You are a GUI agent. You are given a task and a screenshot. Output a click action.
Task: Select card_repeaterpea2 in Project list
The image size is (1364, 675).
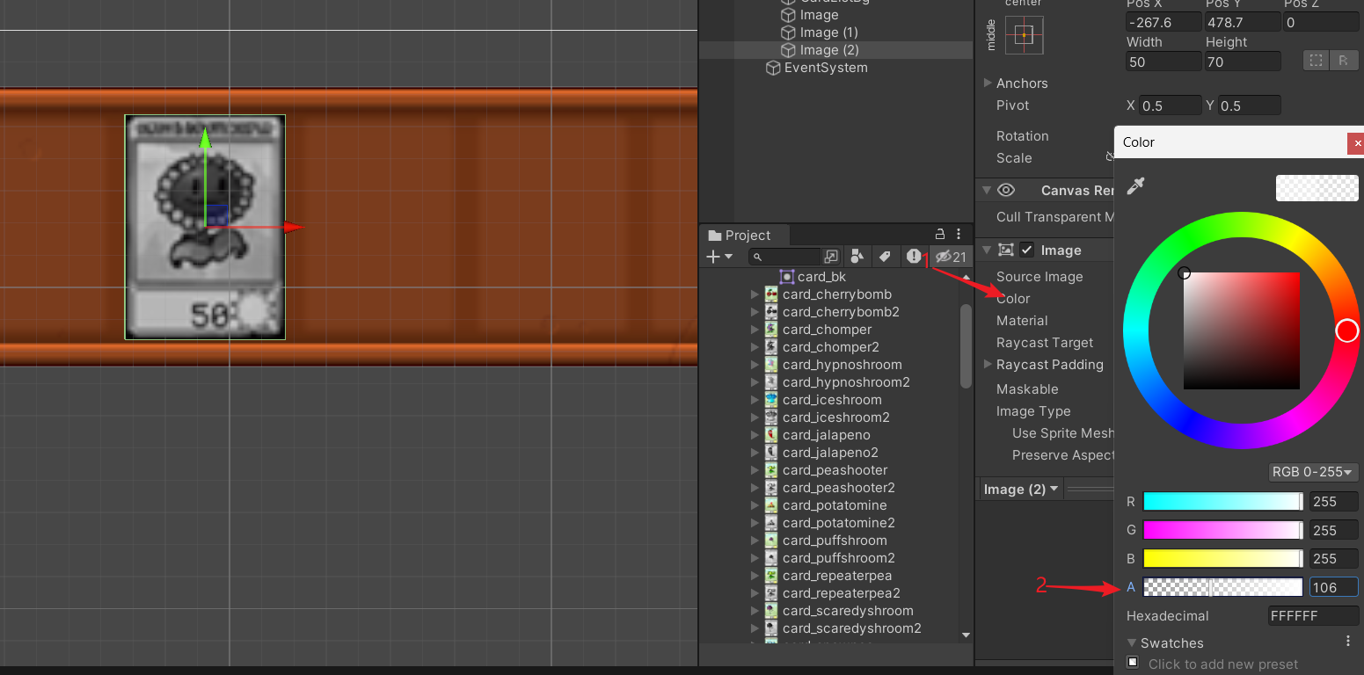coord(842,593)
